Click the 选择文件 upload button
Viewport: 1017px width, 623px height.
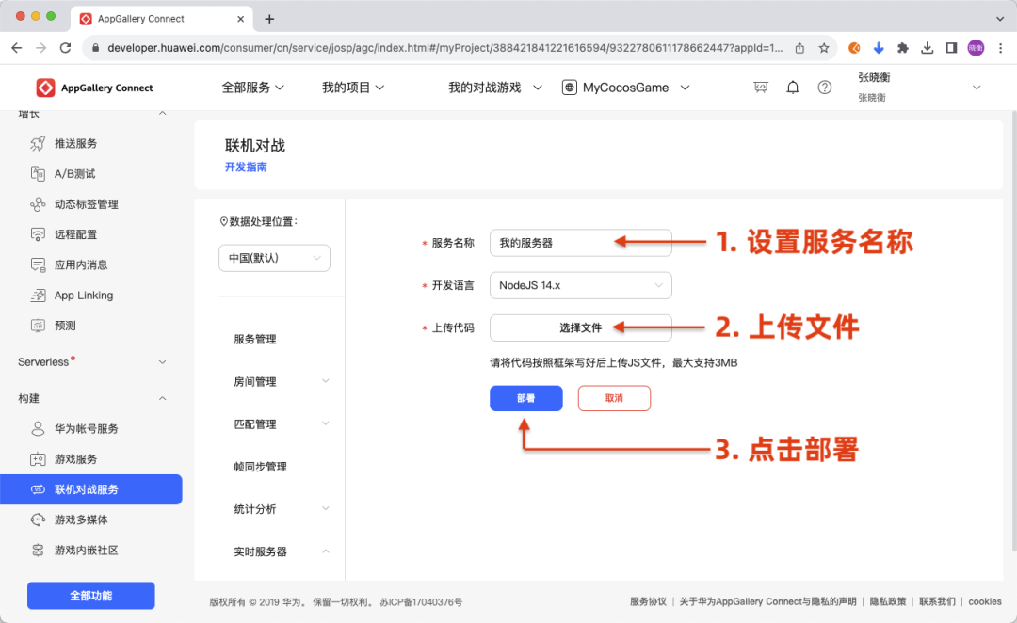click(x=580, y=328)
